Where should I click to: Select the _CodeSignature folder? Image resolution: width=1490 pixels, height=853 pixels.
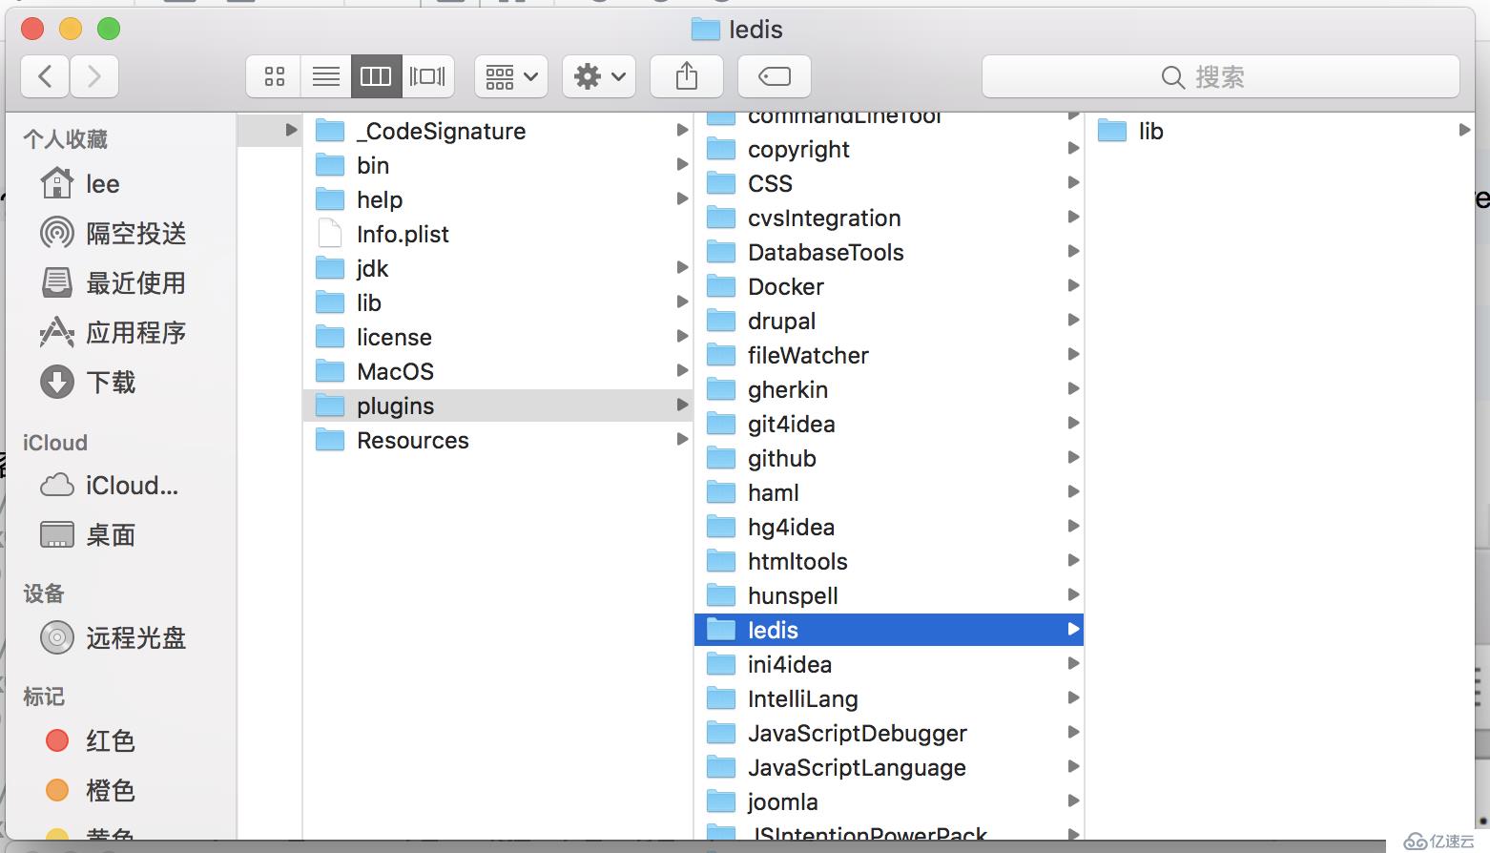click(498, 131)
